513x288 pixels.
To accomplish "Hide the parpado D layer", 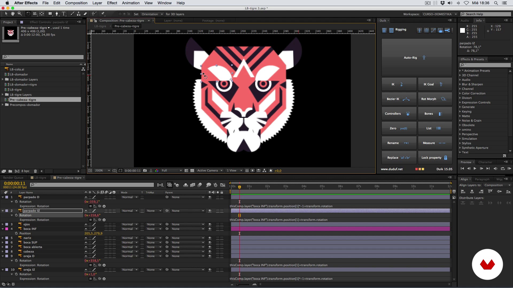I will coord(210,197).
